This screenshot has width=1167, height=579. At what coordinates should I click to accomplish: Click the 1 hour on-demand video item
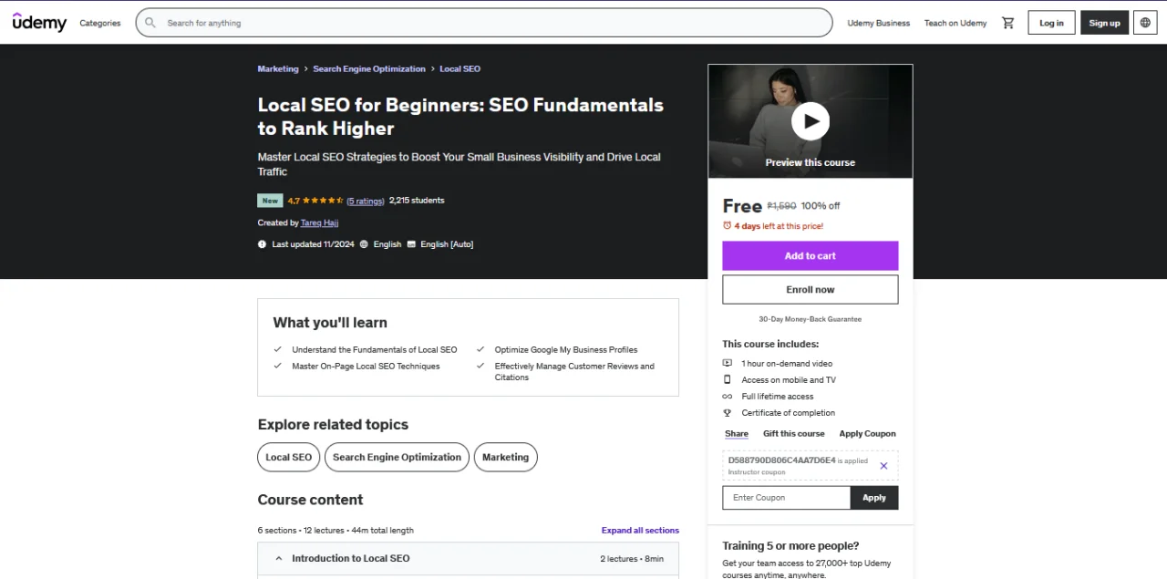pyautogui.click(x=787, y=364)
